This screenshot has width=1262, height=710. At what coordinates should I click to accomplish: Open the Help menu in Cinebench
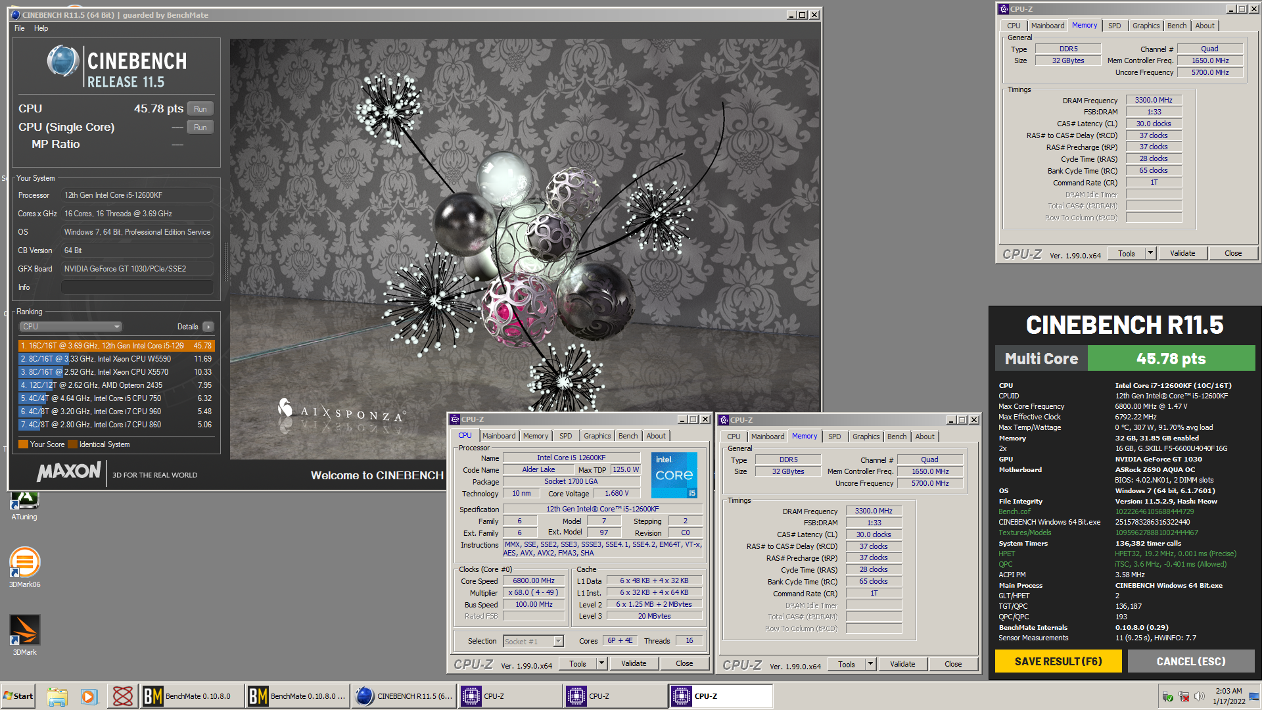click(41, 28)
